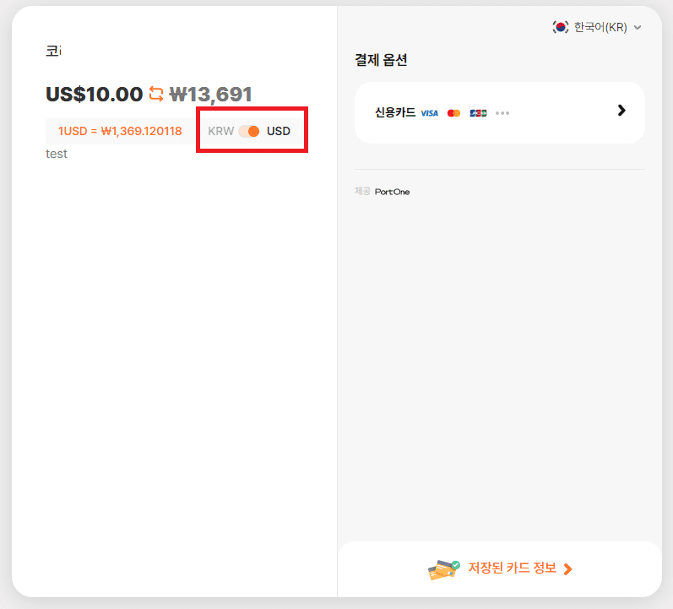Click the saved cards wallet icon
The width and height of the screenshot is (673, 609).
tap(443, 569)
